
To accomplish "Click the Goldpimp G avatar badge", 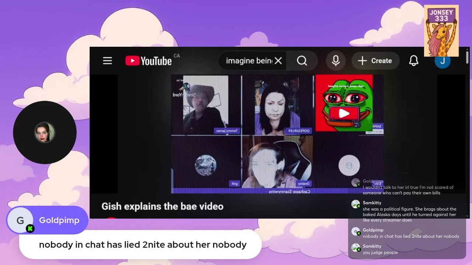I will pyautogui.click(x=20, y=220).
